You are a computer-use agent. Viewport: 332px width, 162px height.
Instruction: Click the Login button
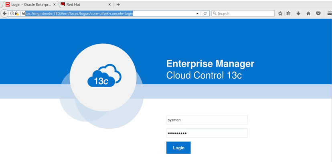(178, 148)
